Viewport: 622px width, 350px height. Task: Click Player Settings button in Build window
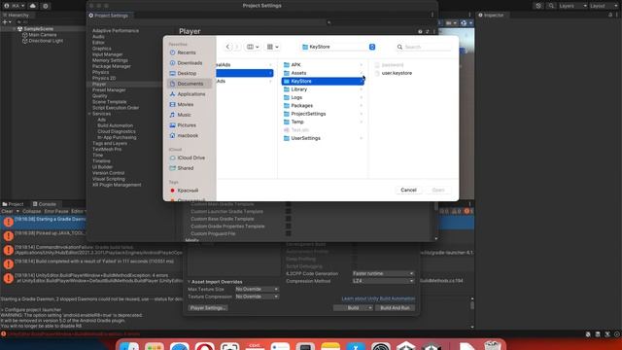pos(207,308)
